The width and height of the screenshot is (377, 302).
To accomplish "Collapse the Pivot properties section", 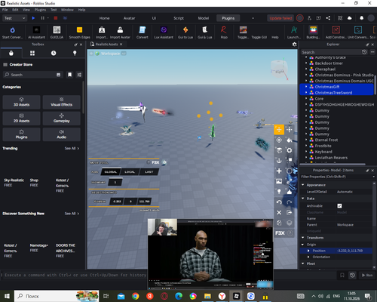I will pos(303,263).
